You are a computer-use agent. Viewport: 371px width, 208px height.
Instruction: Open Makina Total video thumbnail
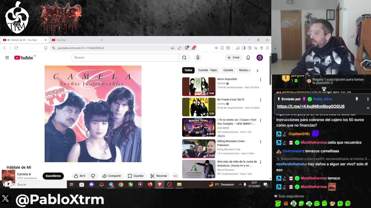coord(199,127)
